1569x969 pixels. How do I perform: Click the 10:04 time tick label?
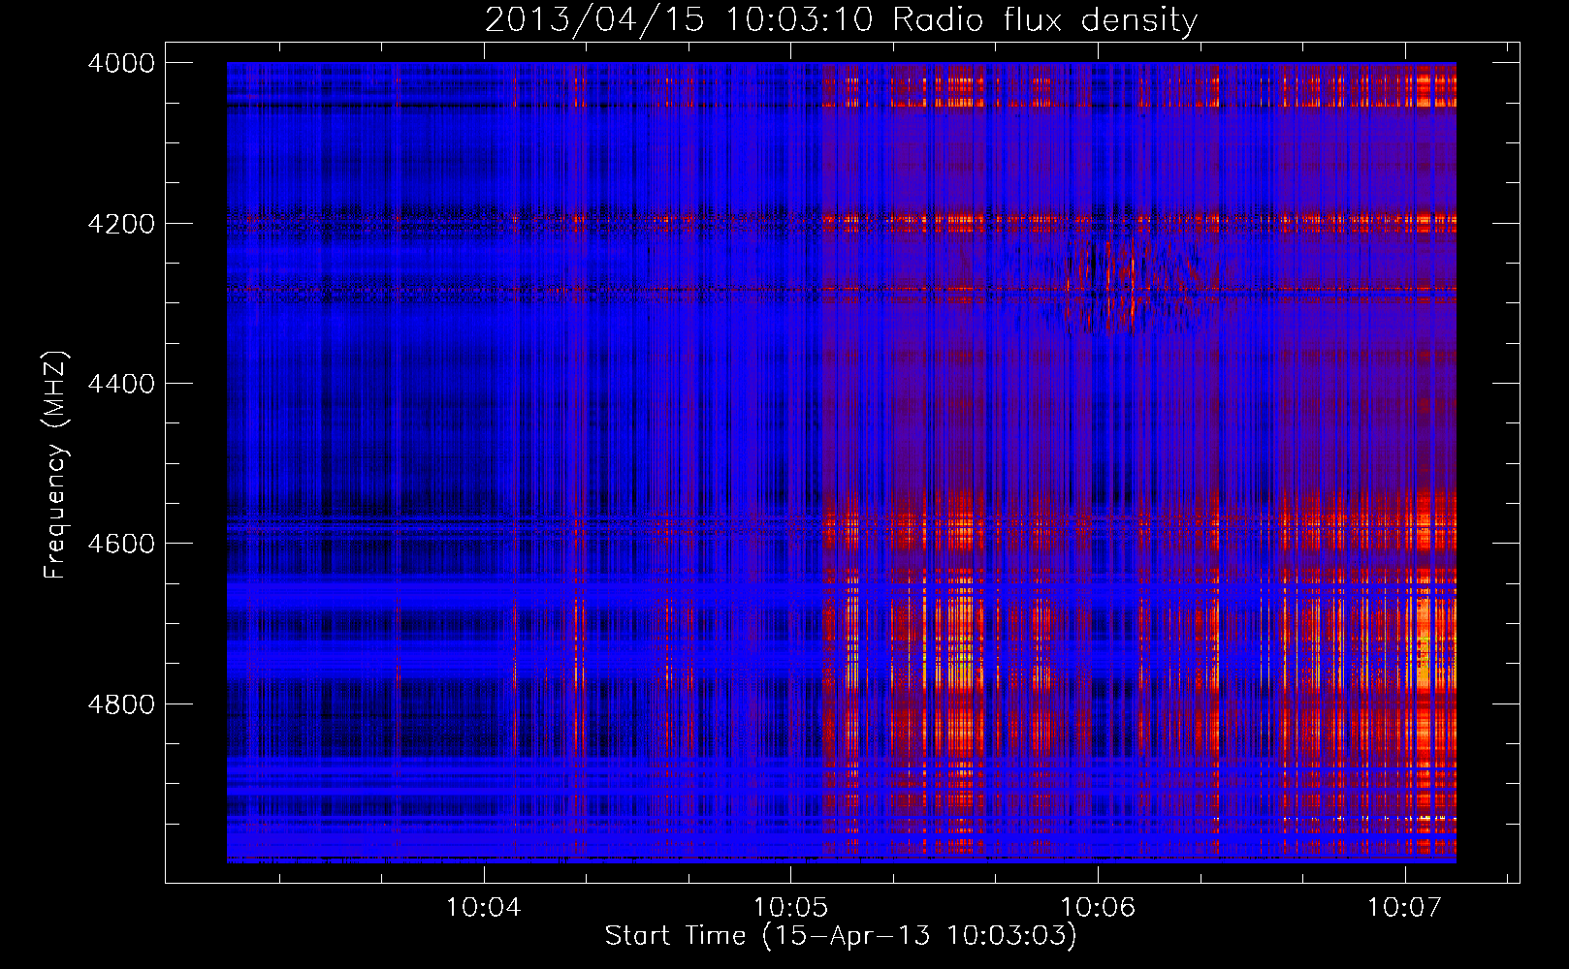point(483,908)
